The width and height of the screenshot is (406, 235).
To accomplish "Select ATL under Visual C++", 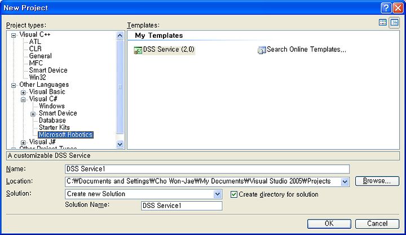I will (x=35, y=42).
